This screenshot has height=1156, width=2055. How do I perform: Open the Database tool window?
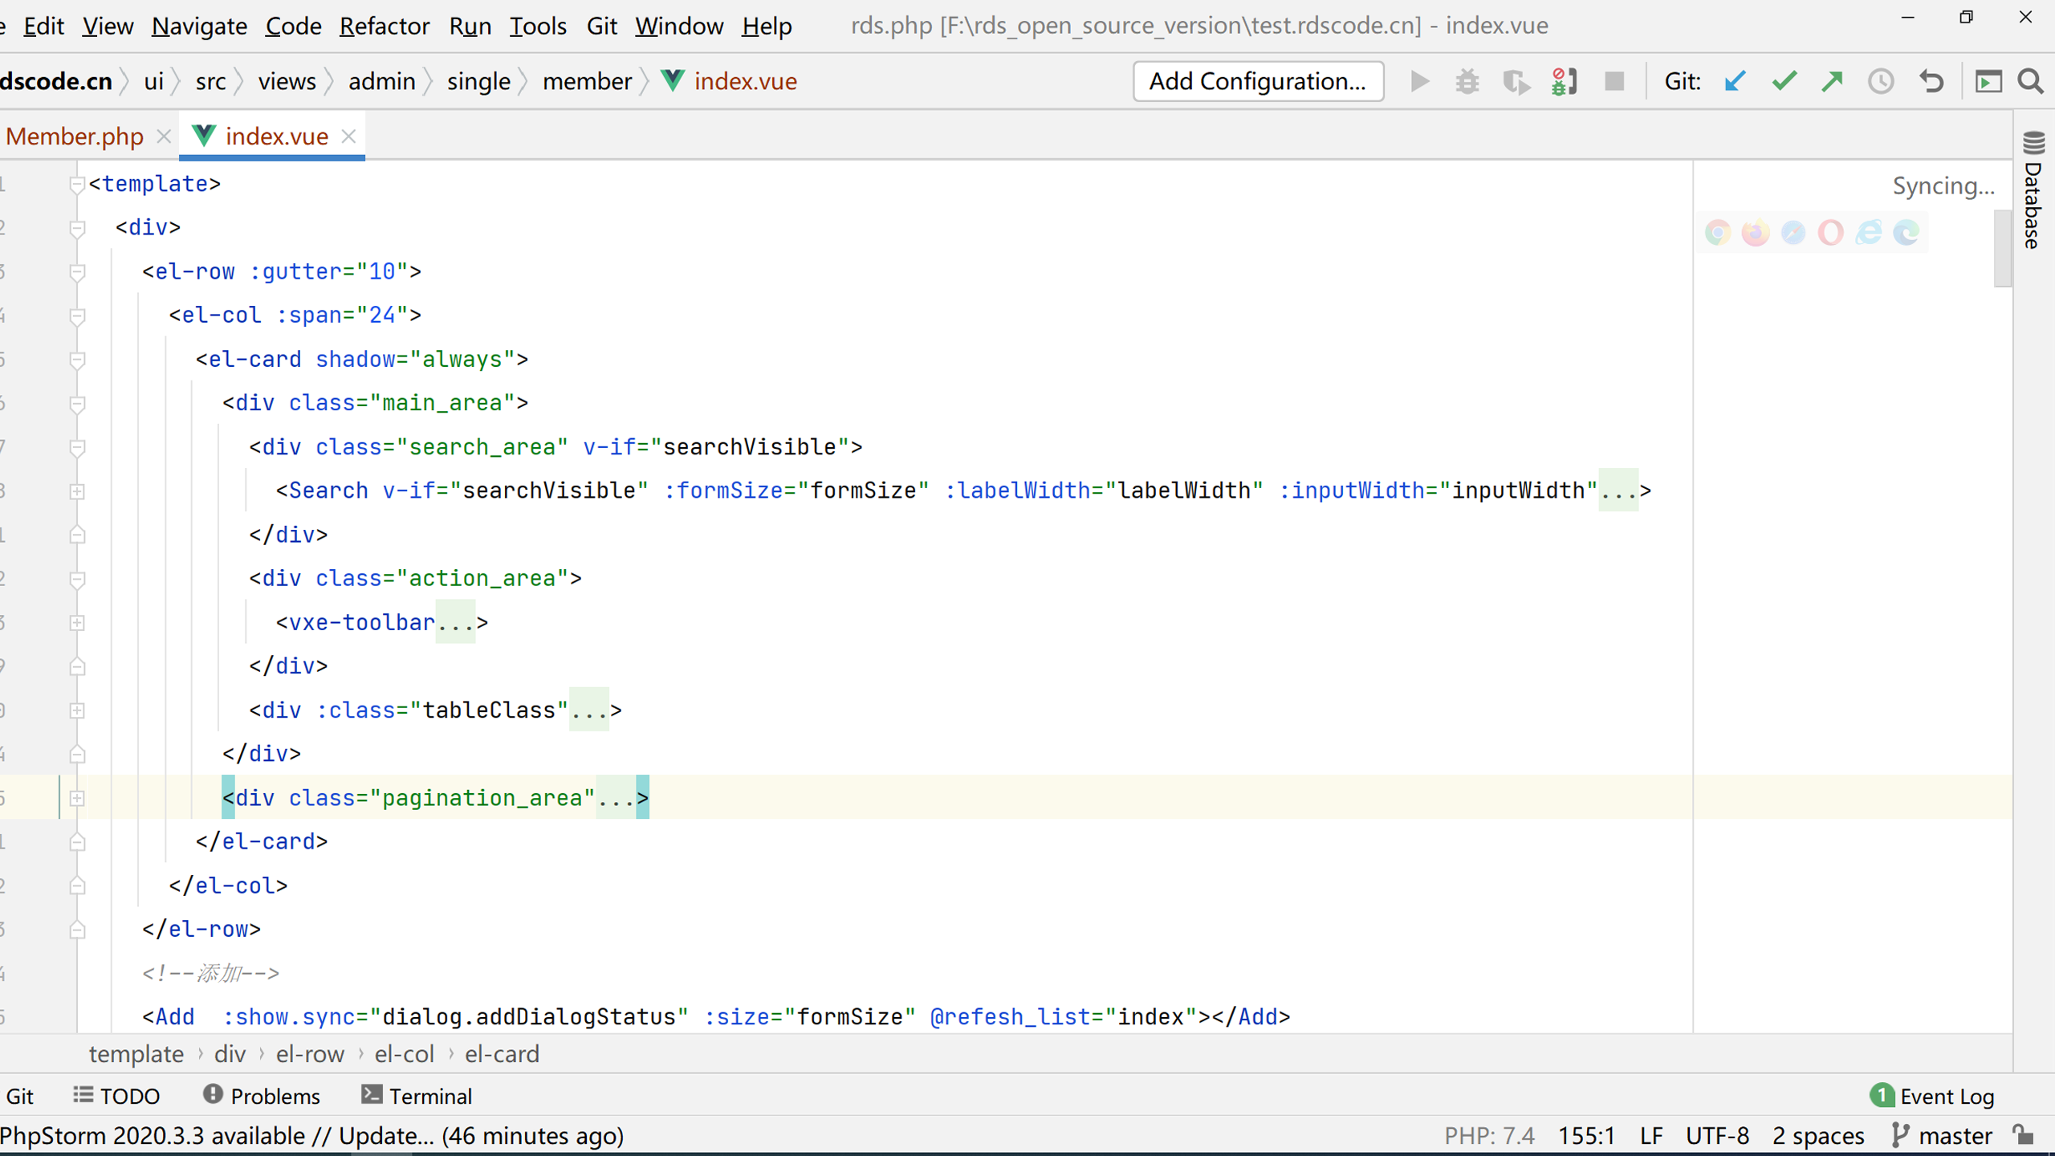(2033, 189)
